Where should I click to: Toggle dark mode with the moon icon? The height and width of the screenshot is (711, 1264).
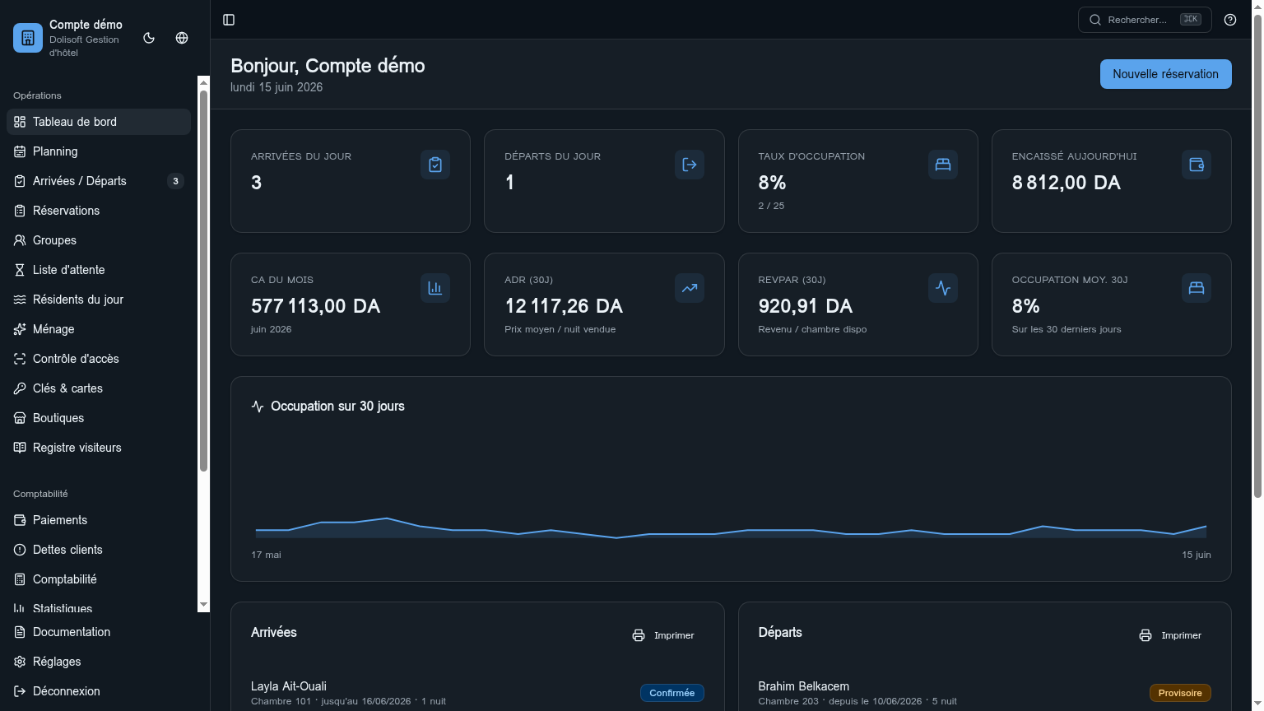click(x=149, y=38)
